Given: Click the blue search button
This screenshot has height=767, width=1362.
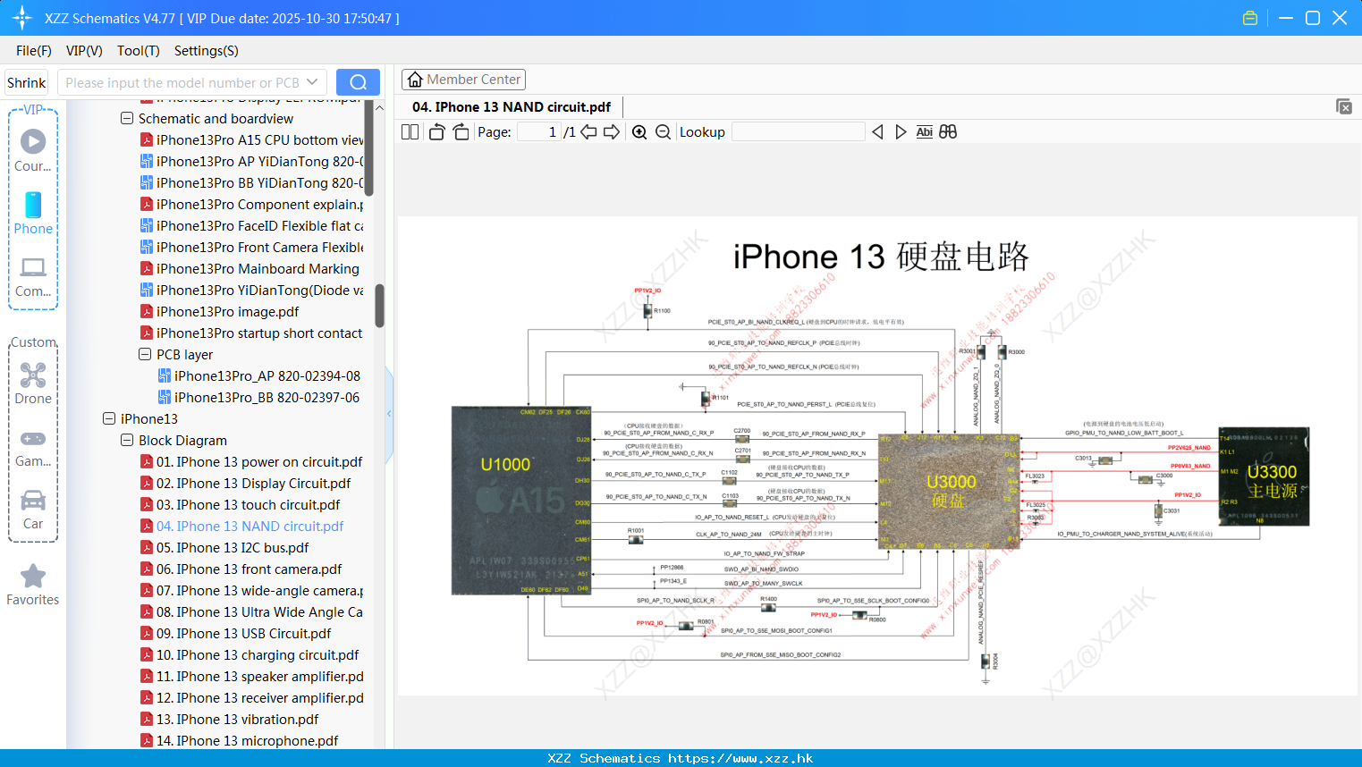Looking at the screenshot, I should coord(358,82).
